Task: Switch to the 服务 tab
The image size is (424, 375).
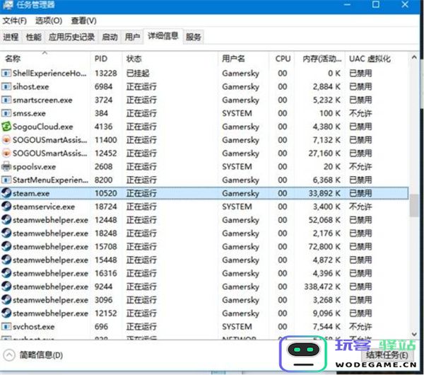Action: (194, 37)
